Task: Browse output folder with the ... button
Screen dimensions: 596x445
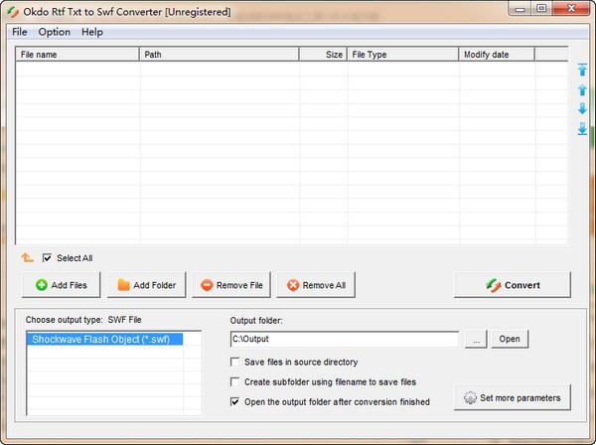Action: [x=476, y=339]
